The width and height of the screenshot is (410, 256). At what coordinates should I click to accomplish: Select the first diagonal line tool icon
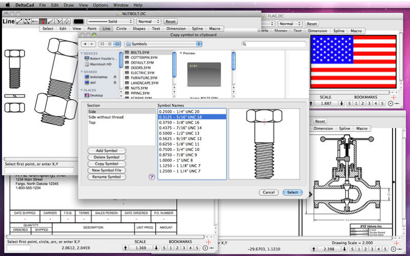(19, 22)
